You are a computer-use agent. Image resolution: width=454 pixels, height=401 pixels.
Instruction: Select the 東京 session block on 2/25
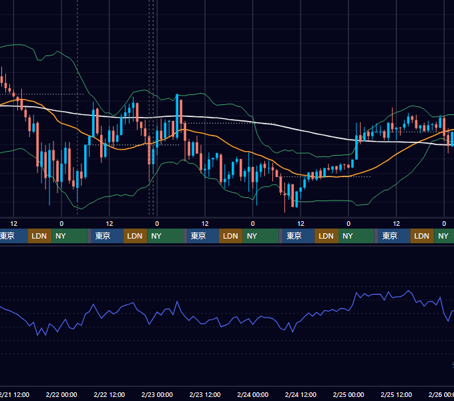(x=394, y=236)
